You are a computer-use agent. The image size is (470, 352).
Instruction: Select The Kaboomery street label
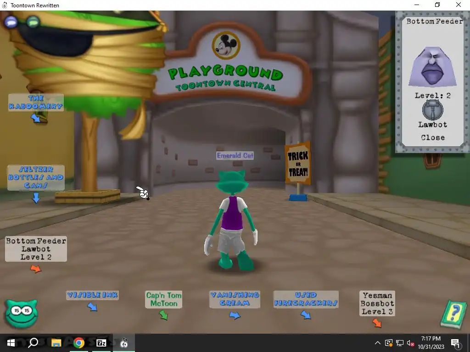(36, 102)
